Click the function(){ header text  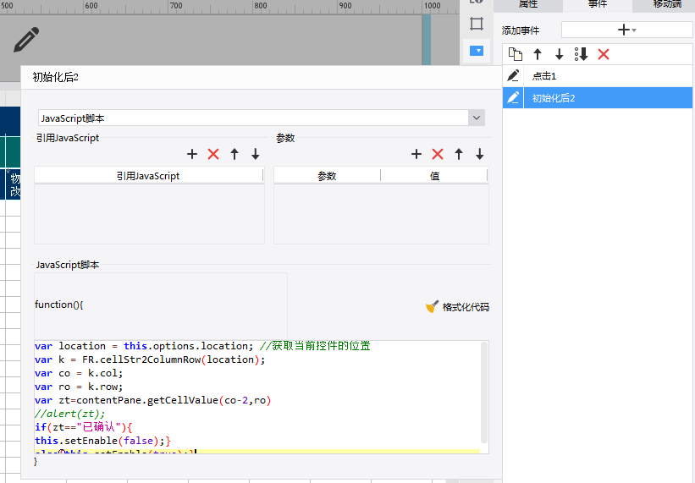59,305
